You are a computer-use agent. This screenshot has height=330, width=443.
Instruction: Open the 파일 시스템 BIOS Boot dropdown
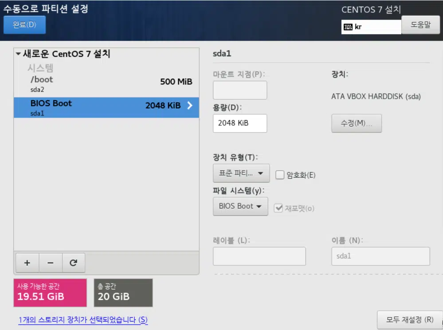click(x=240, y=206)
